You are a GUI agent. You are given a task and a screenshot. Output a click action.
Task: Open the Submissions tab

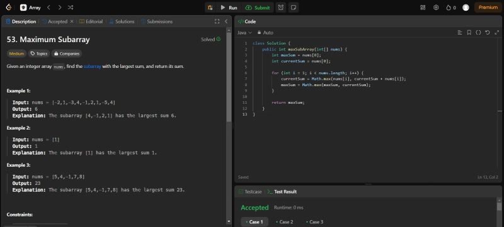coord(157,21)
